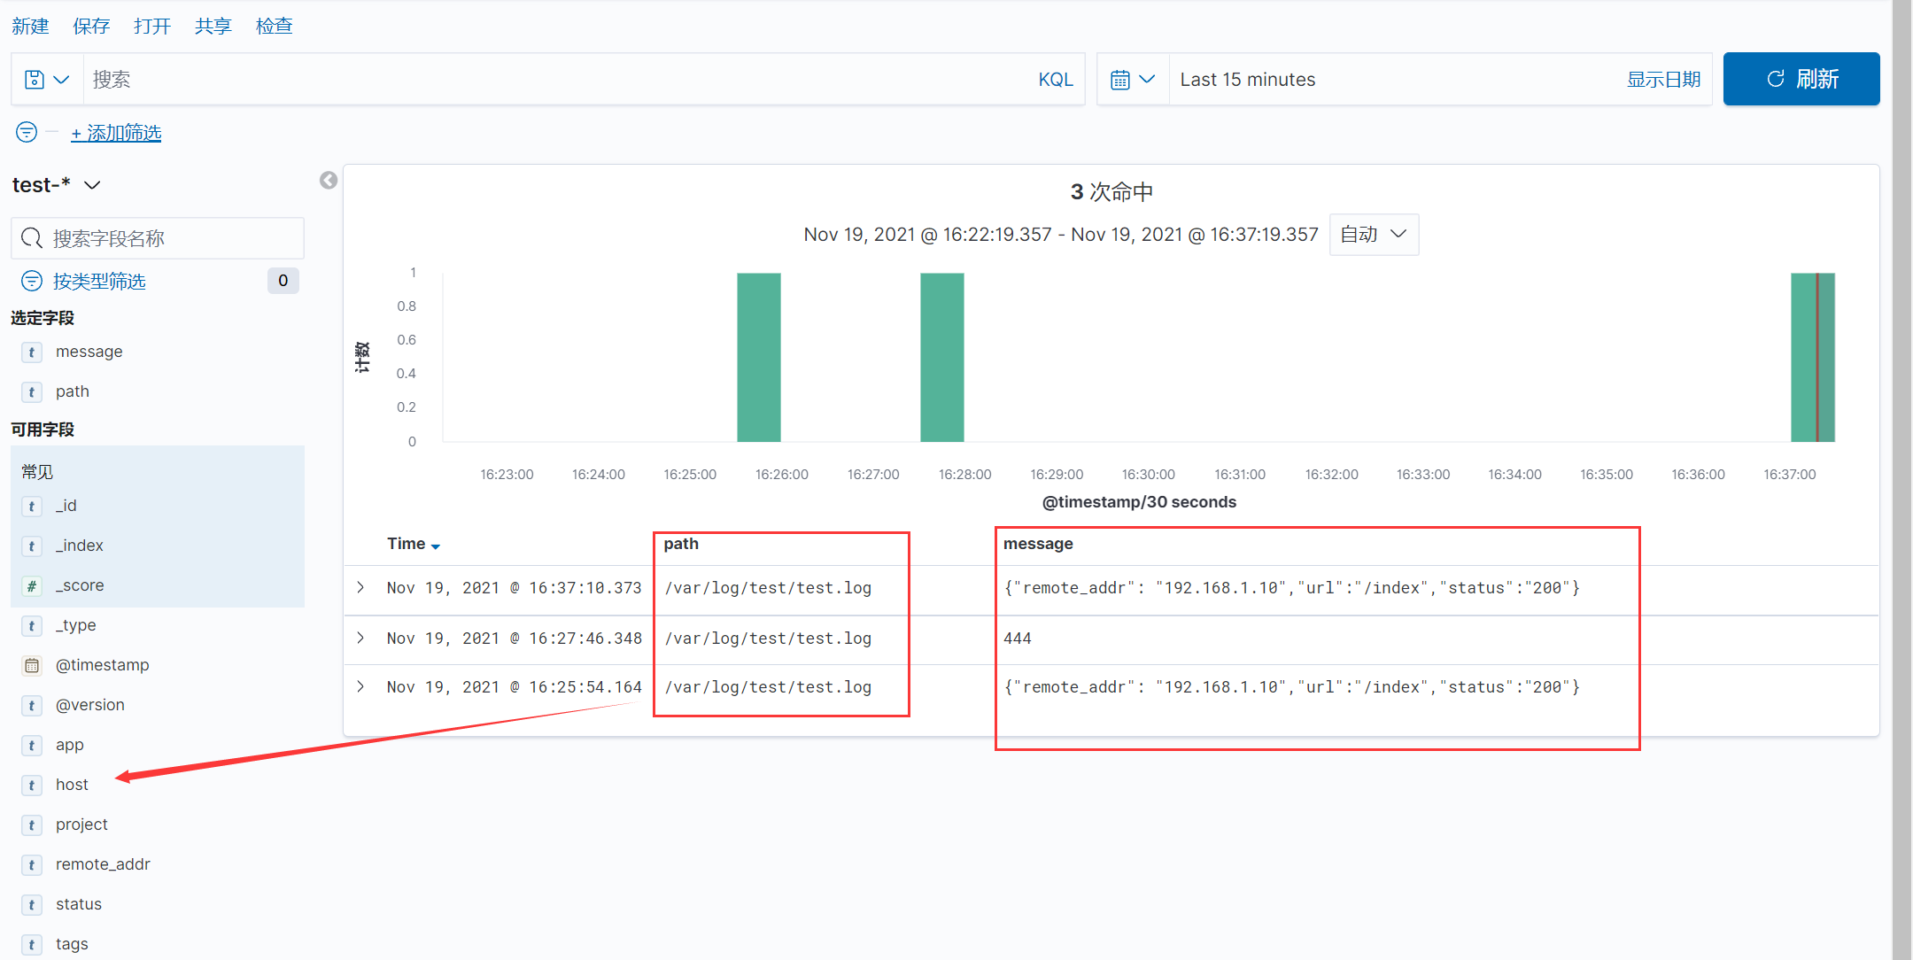Click 新建 in the top menu

click(30, 27)
